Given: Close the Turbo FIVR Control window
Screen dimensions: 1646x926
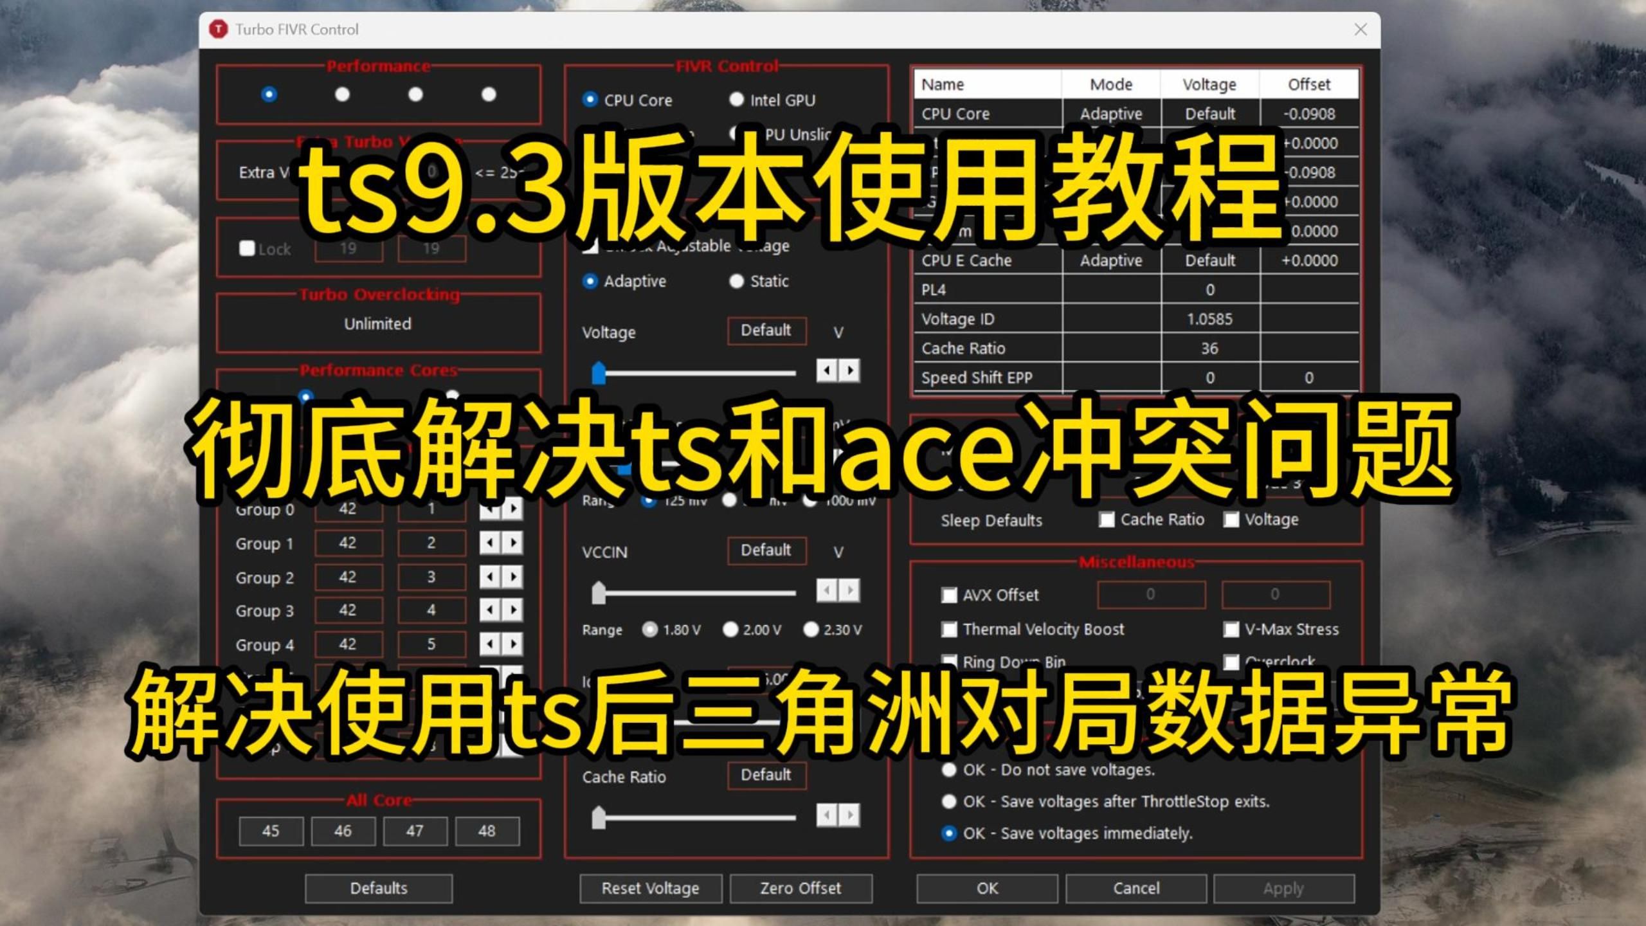Looking at the screenshot, I should pos(1361,29).
